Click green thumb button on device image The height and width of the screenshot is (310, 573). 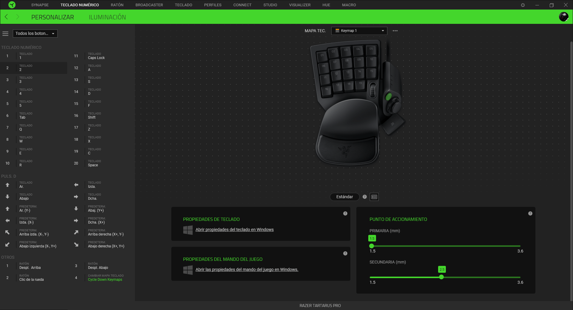point(389,97)
